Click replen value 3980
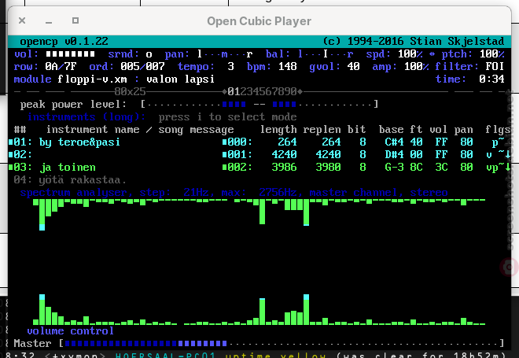 [x=328, y=167]
